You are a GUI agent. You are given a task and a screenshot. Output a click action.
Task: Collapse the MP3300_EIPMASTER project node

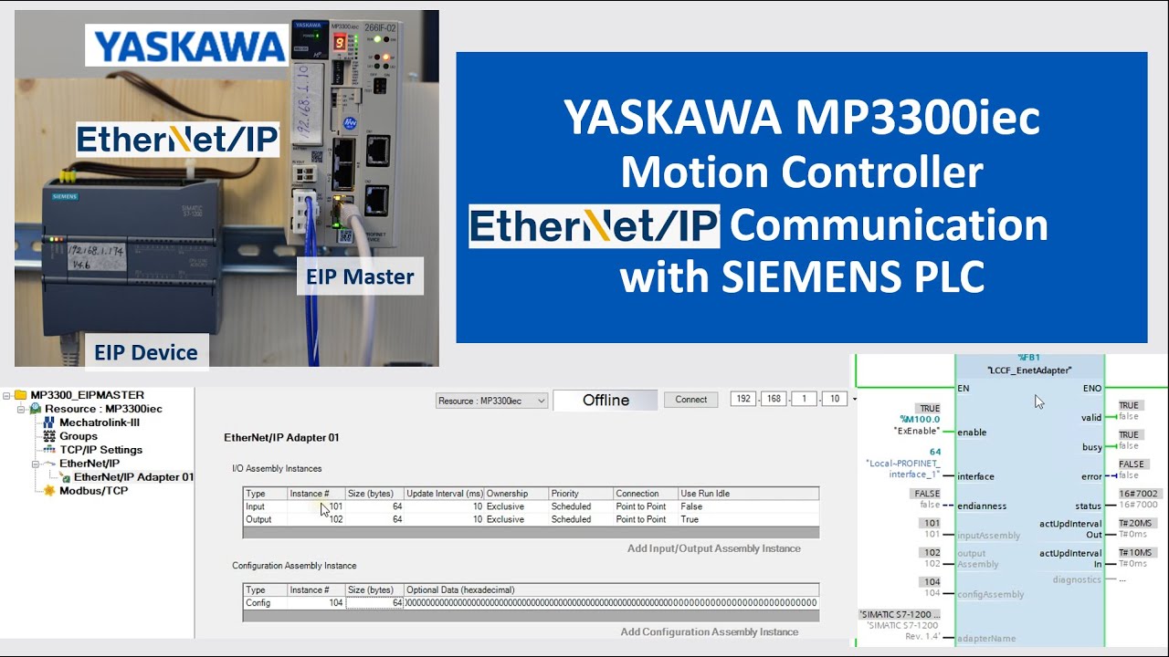coord(7,395)
